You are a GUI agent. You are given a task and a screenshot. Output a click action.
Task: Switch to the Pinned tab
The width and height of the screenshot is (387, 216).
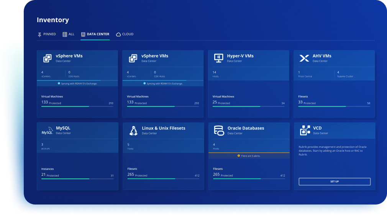coord(47,34)
